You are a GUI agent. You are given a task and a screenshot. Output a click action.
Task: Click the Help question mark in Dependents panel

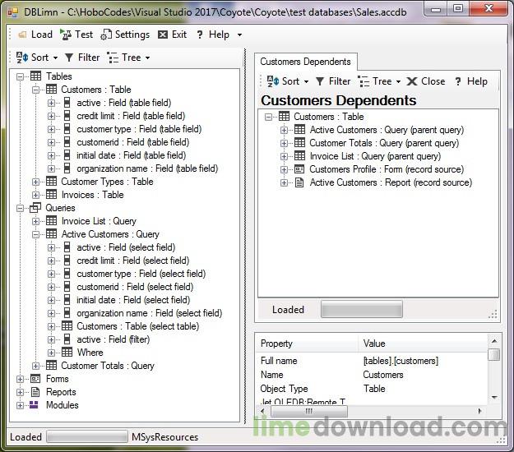pyautogui.click(x=459, y=81)
